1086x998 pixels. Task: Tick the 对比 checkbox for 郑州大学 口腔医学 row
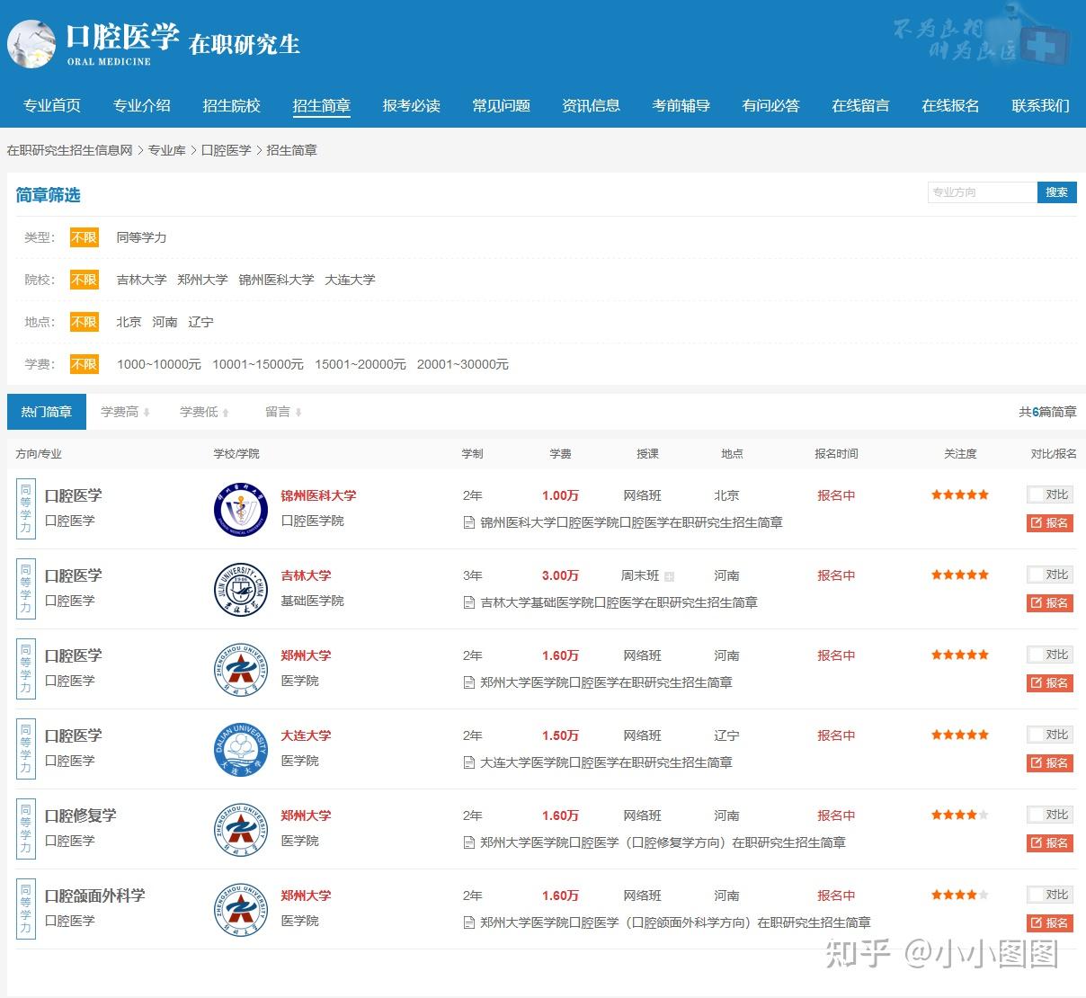tap(1035, 655)
